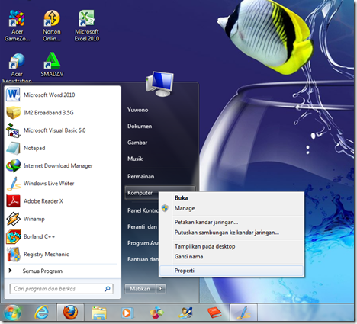Open Peranti dan Printer link

(143, 226)
